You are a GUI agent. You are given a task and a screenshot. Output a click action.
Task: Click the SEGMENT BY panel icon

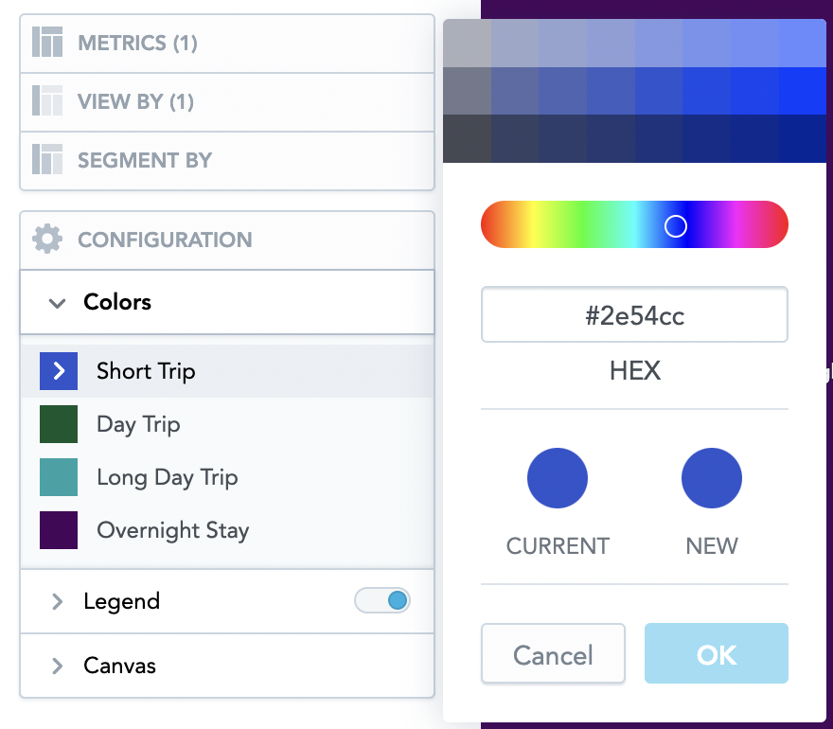point(46,162)
